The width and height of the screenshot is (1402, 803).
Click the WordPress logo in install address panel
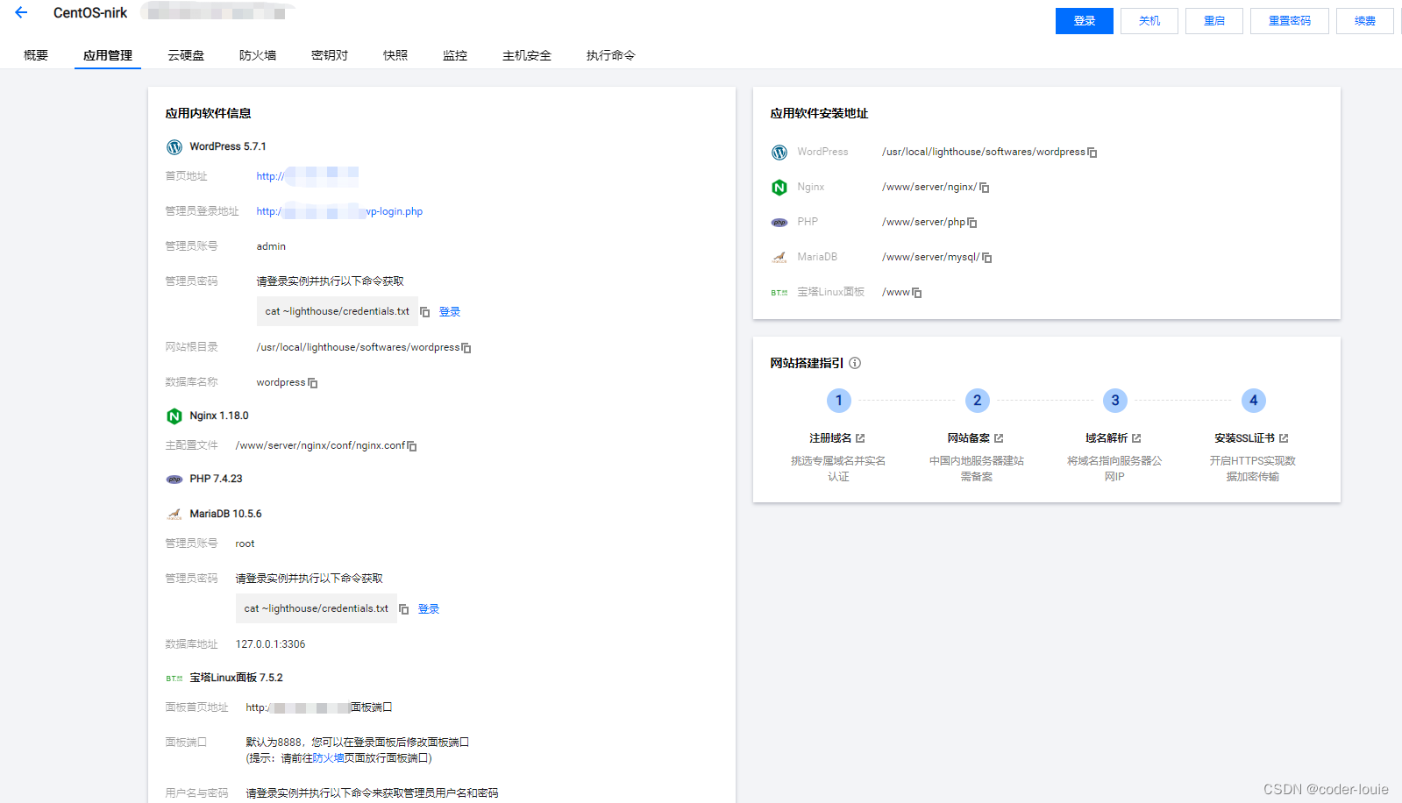tap(779, 153)
